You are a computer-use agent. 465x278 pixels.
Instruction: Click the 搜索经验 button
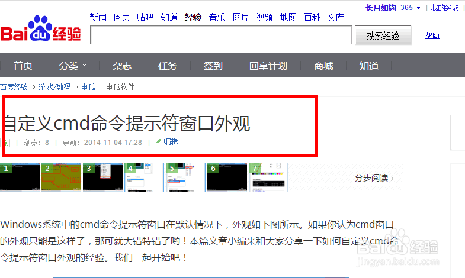pyautogui.click(x=383, y=35)
